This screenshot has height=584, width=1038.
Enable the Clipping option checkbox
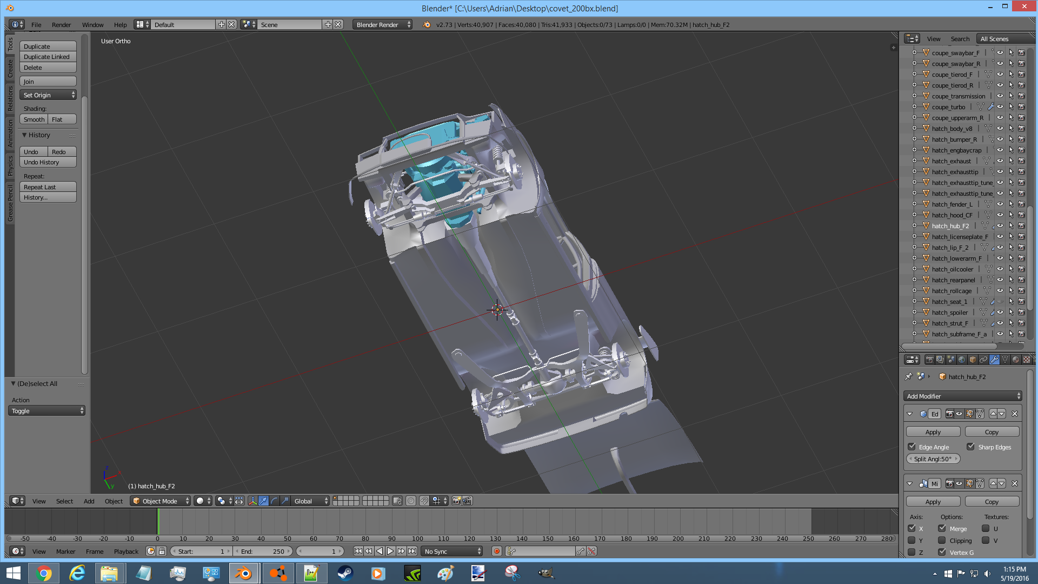tap(942, 540)
